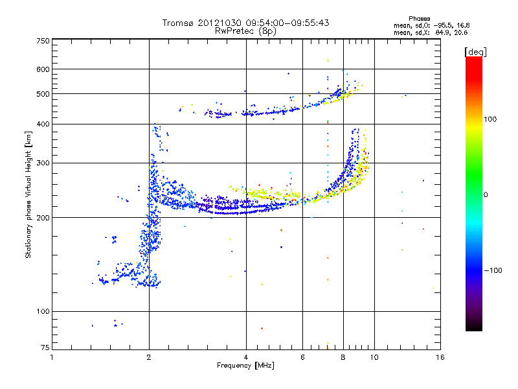Click the x-axis tick label '16'
518x389 pixels.
[x=440, y=357]
